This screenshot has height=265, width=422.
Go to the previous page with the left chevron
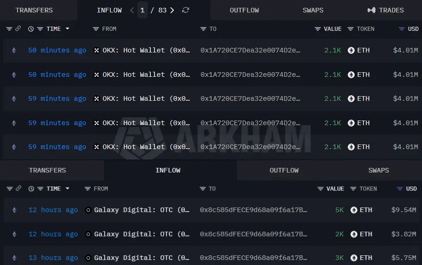click(132, 10)
